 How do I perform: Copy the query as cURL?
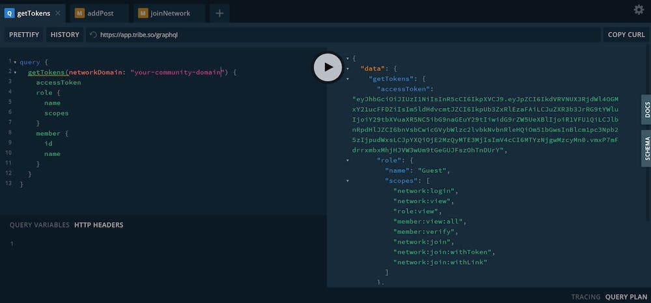(x=626, y=34)
